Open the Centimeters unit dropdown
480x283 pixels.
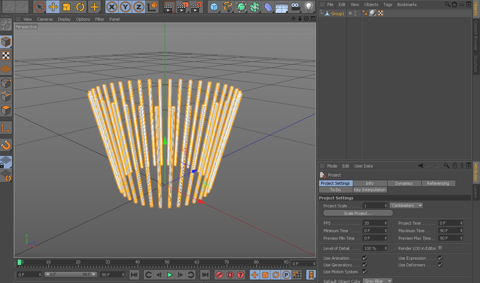click(x=407, y=205)
